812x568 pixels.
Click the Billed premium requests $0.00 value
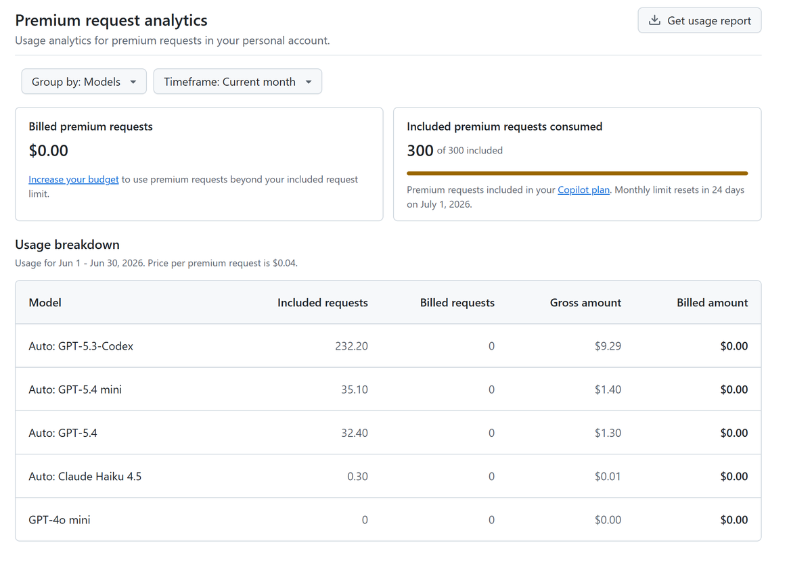(x=49, y=150)
